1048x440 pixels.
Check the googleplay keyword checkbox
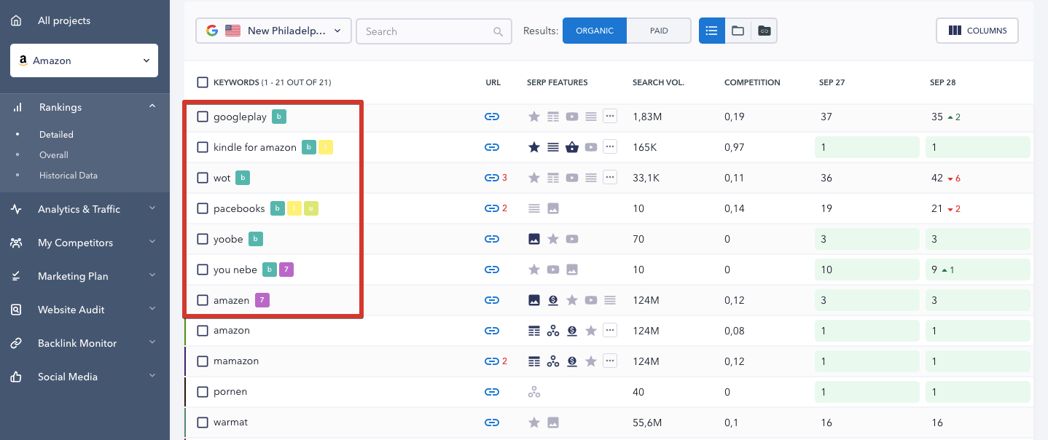(x=203, y=117)
